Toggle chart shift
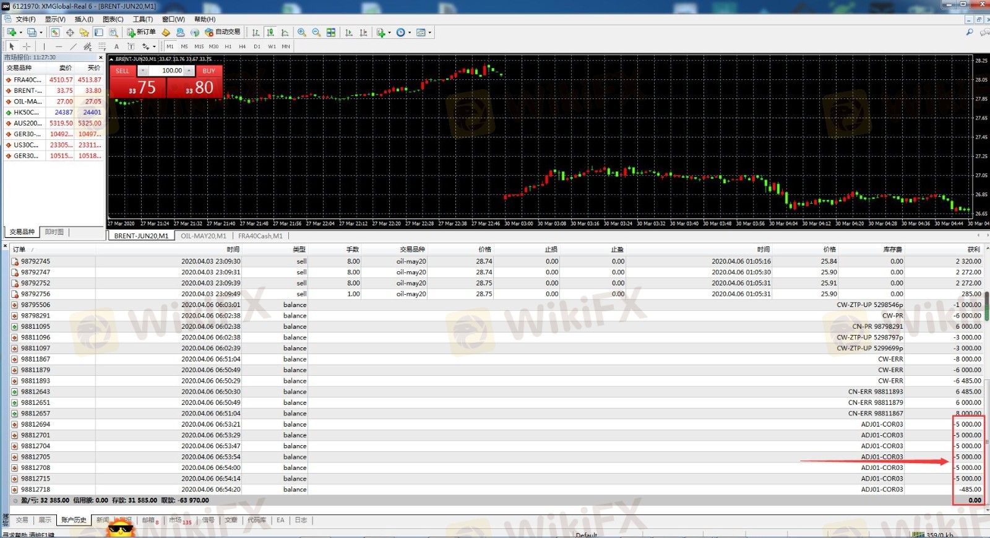This screenshot has width=990, height=538. 363,32
